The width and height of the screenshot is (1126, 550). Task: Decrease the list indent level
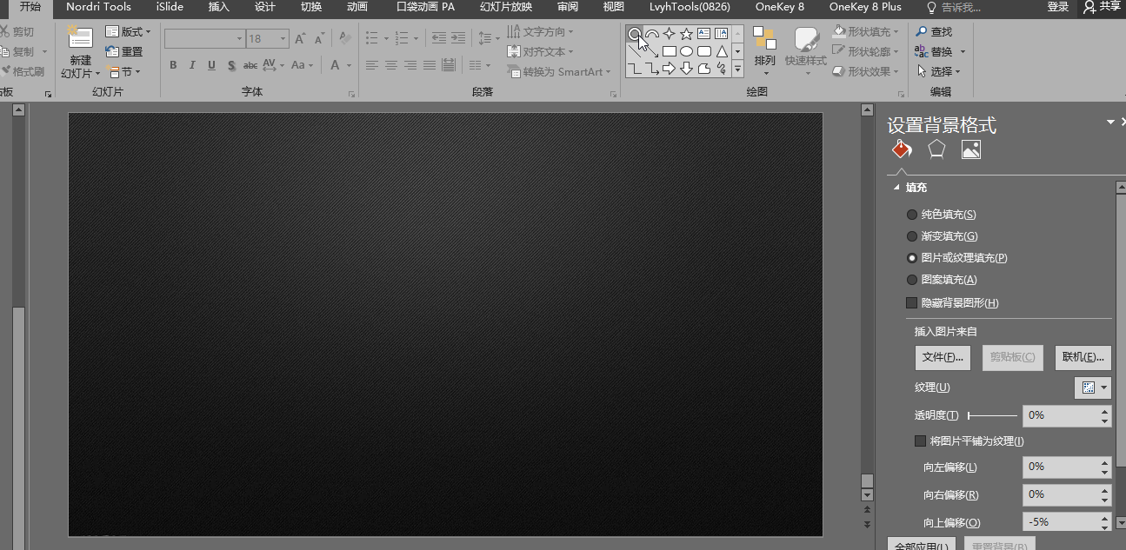[439, 39]
